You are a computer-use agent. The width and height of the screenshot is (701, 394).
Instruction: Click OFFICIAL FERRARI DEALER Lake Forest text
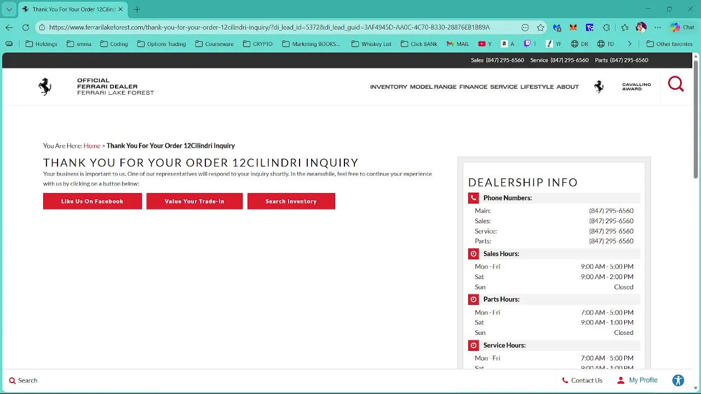click(x=116, y=86)
